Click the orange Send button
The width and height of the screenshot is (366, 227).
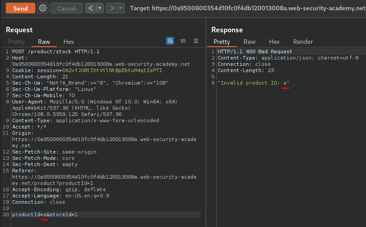click(21, 9)
